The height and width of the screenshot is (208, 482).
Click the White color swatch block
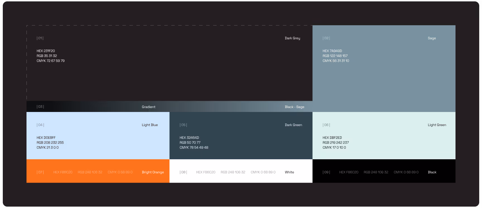pyautogui.click(x=241, y=171)
